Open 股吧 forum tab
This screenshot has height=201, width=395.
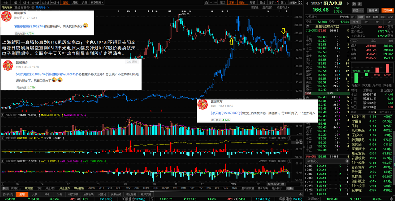pyautogui.click(x=22, y=195)
